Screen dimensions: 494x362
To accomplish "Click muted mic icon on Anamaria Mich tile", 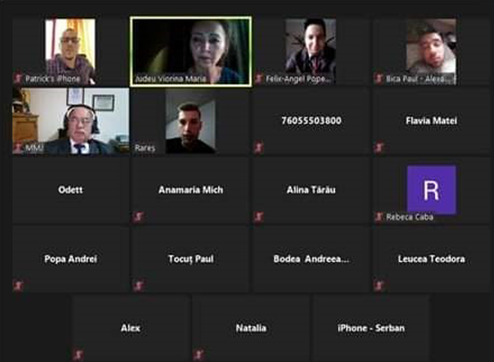I will pyautogui.click(x=139, y=216).
